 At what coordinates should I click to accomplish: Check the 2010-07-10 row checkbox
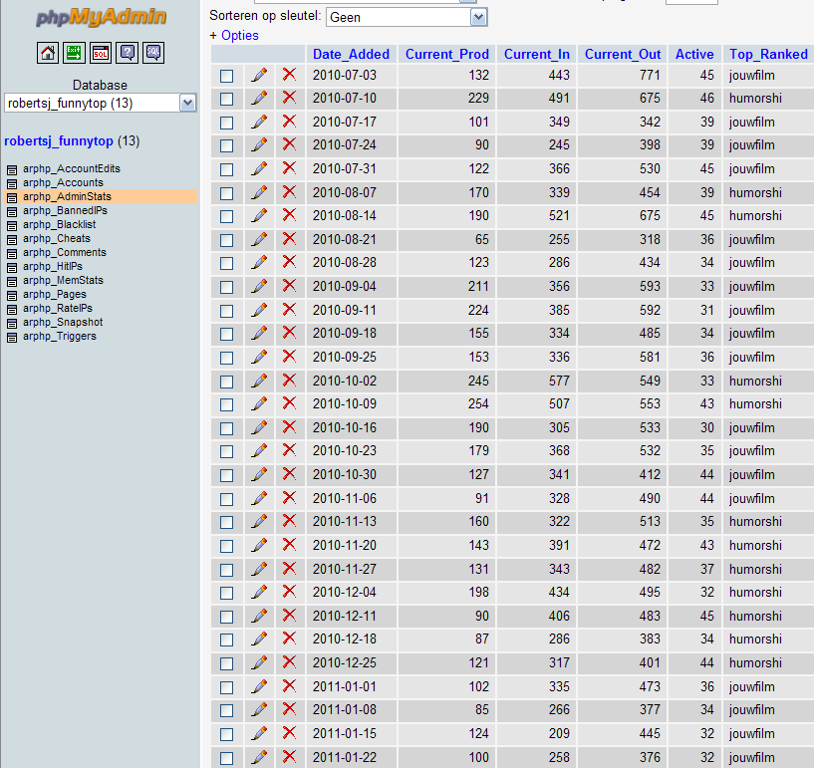(x=227, y=100)
